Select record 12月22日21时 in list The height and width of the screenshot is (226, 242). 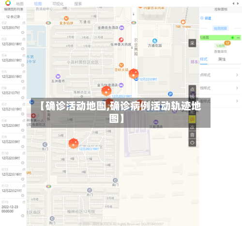(x=12, y=191)
